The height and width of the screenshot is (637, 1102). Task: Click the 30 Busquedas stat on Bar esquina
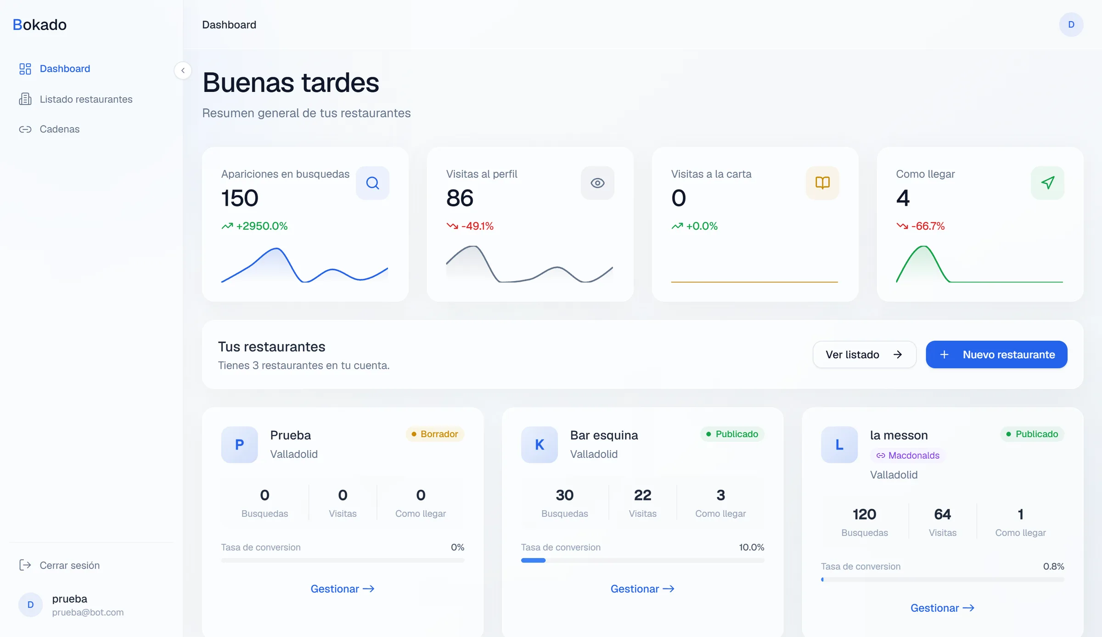(565, 503)
